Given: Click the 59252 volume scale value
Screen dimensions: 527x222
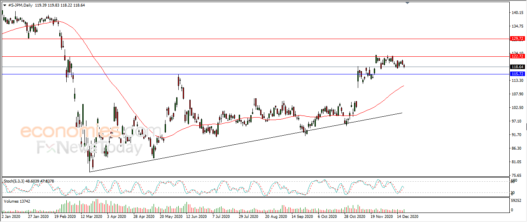Looking at the screenshot, I should coord(517,201).
